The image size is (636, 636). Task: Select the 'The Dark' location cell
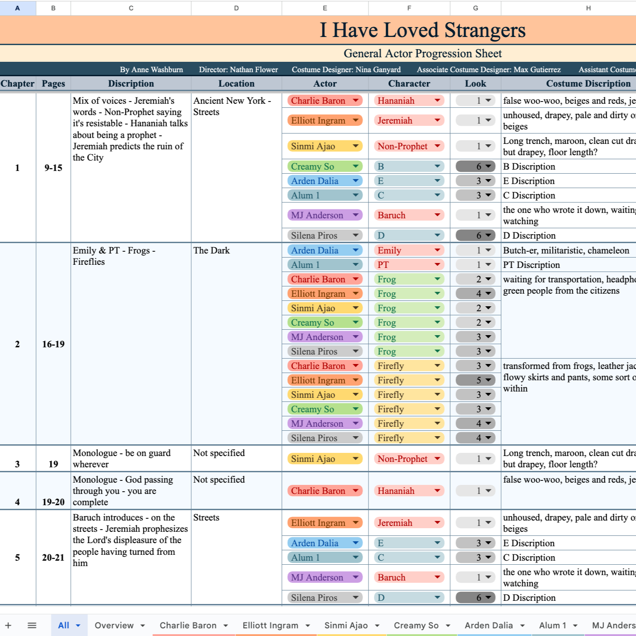(236, 344)
